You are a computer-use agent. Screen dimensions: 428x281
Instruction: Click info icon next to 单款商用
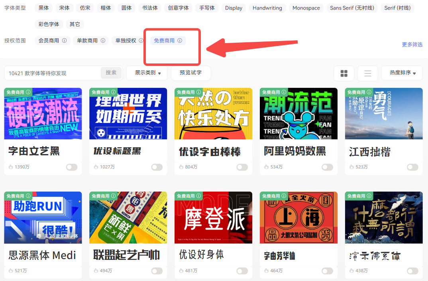point(103,41)
